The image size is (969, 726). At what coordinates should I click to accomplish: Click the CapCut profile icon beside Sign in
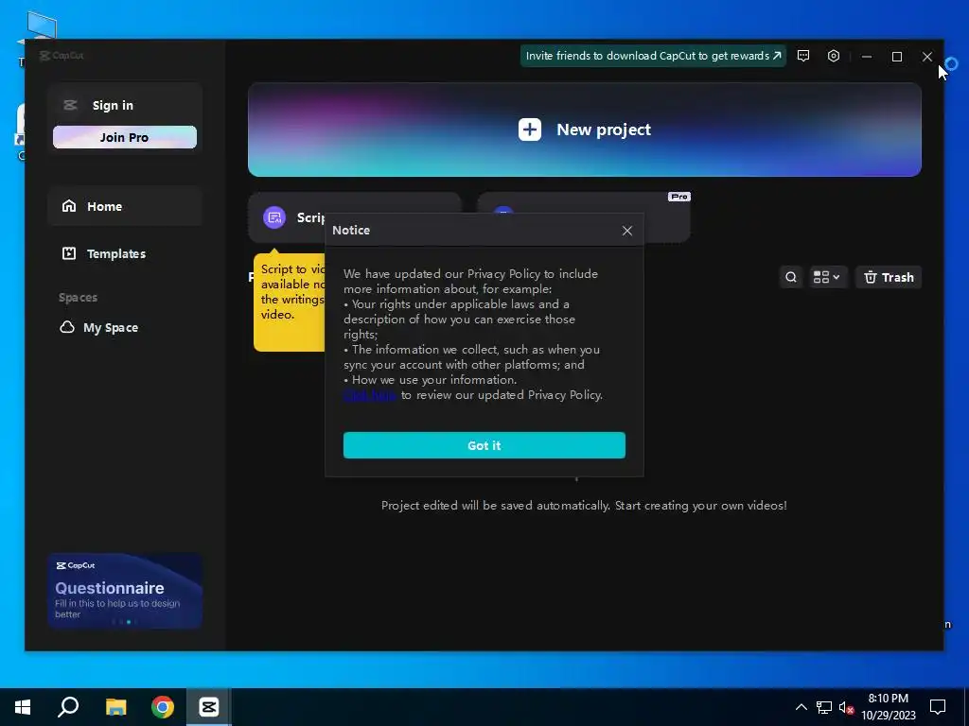pyautogui.click(x=70, y=105)
